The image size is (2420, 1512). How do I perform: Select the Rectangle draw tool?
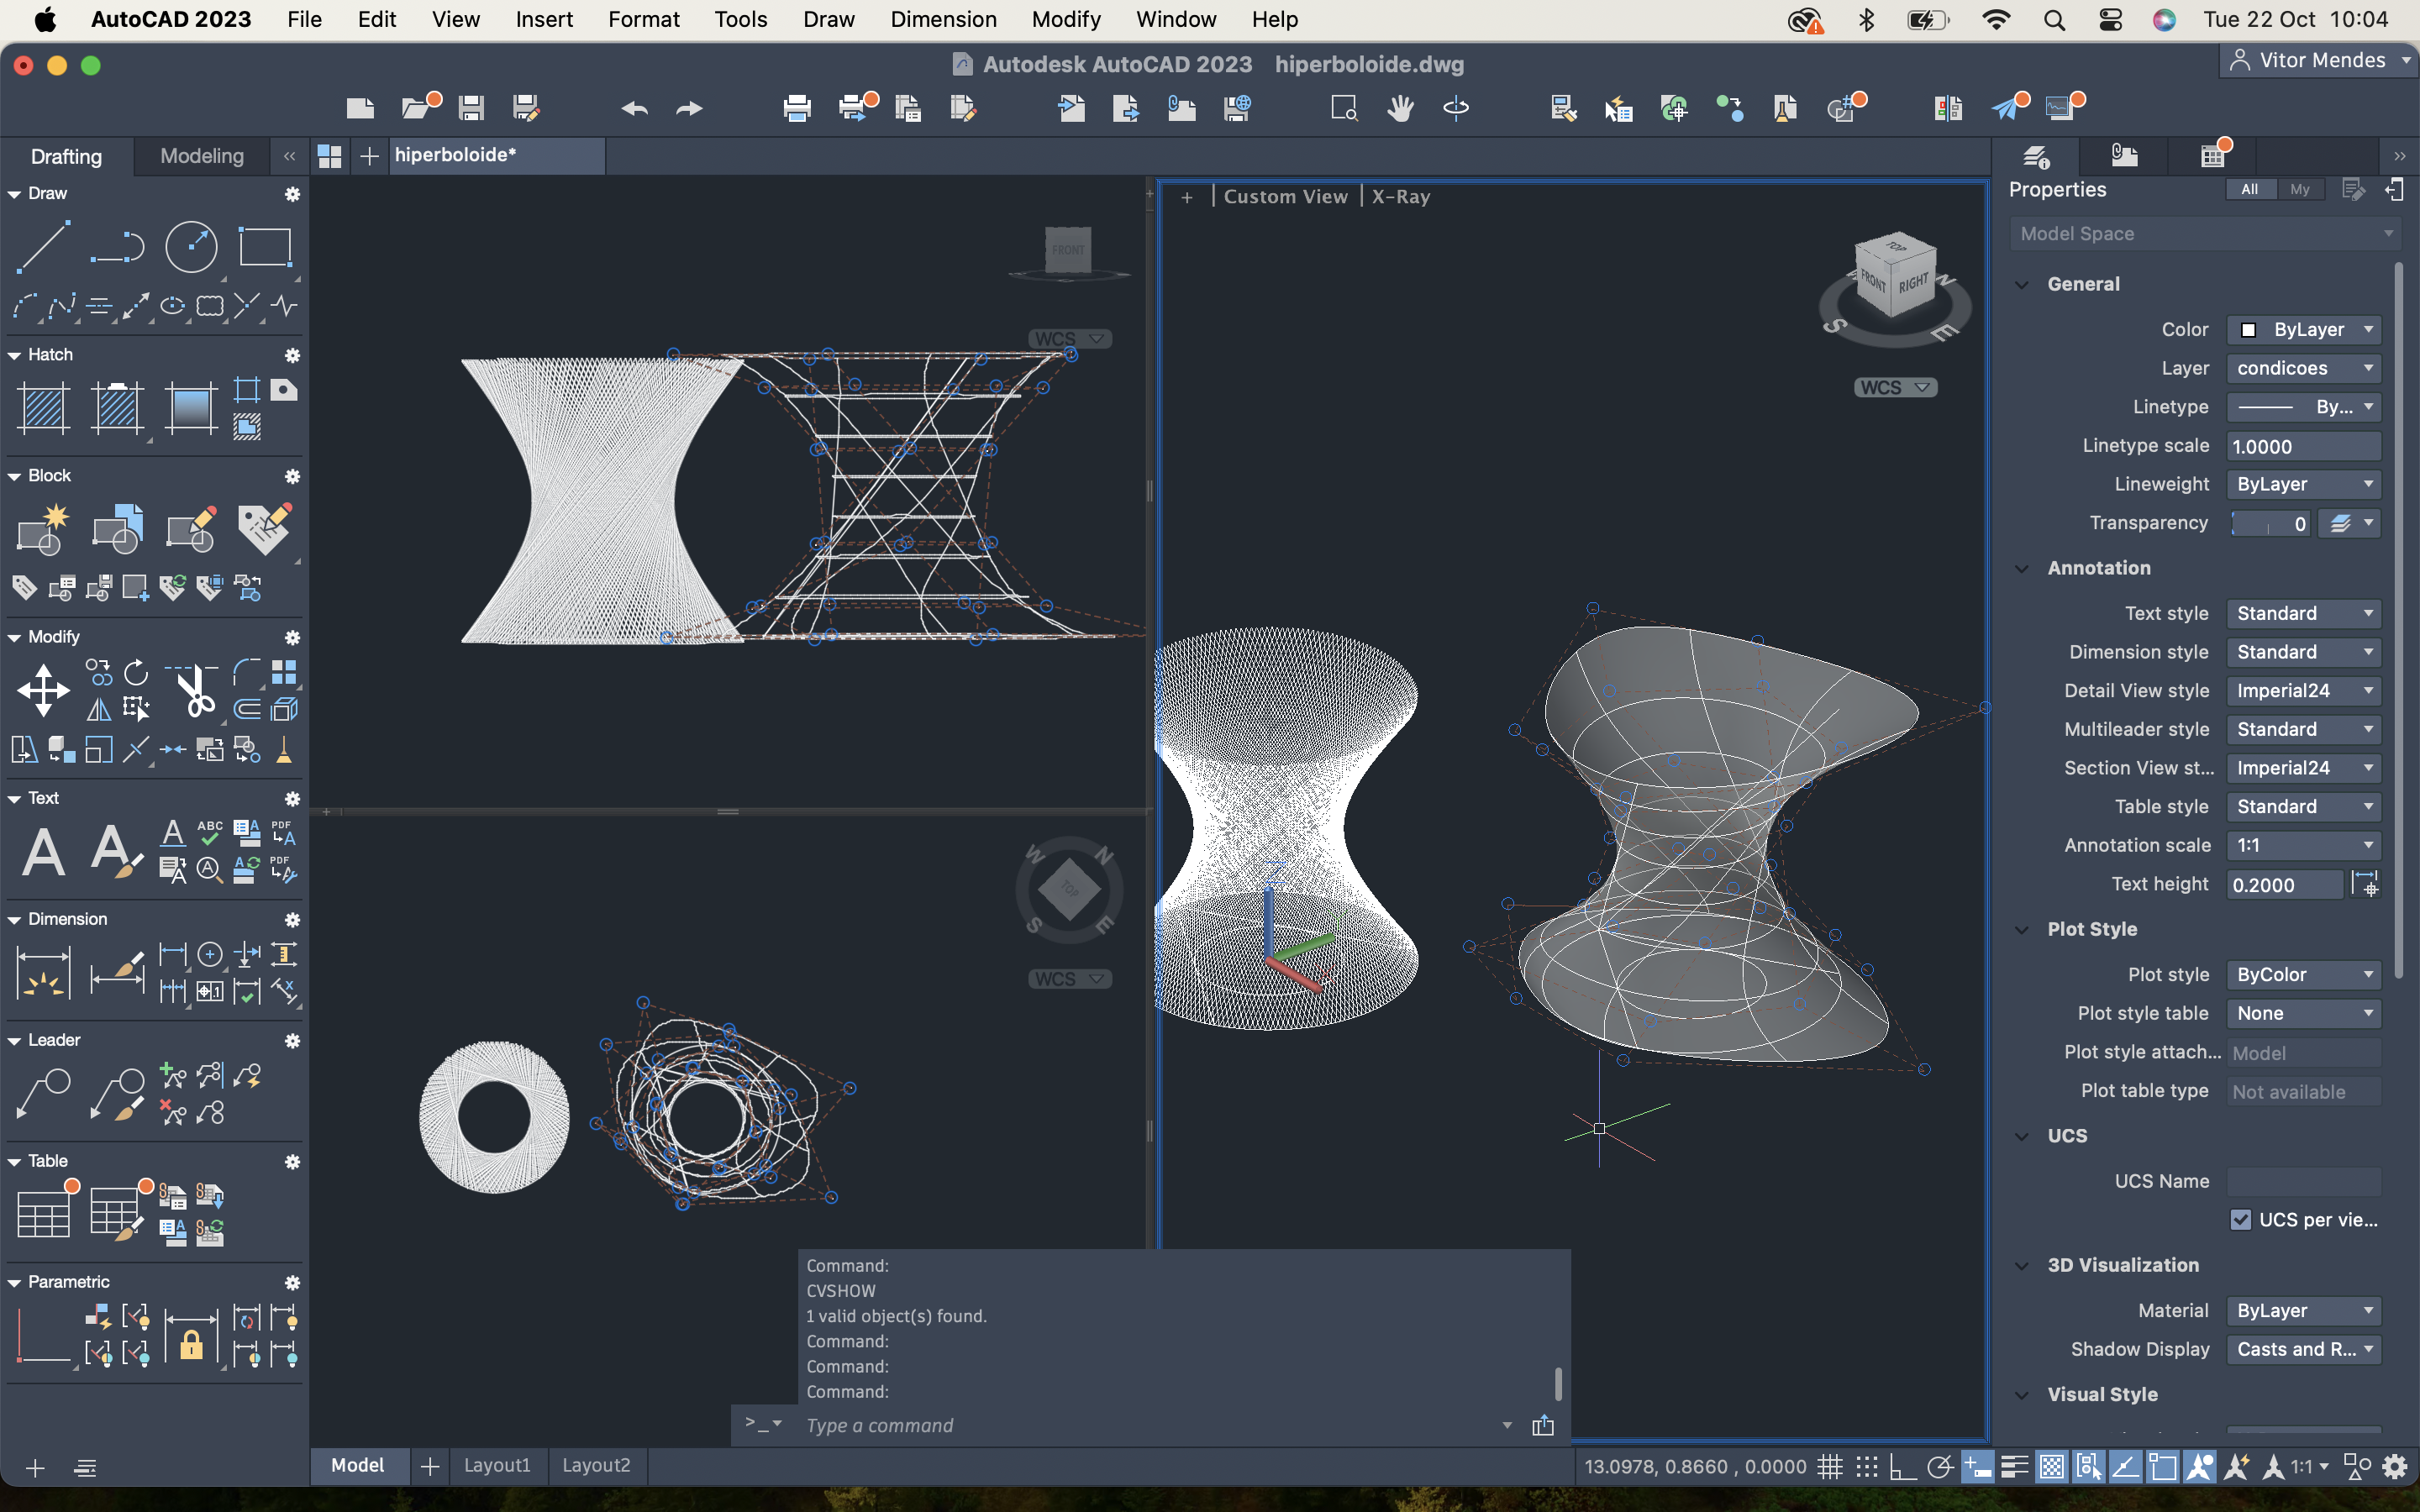click(x=265, y=247)
